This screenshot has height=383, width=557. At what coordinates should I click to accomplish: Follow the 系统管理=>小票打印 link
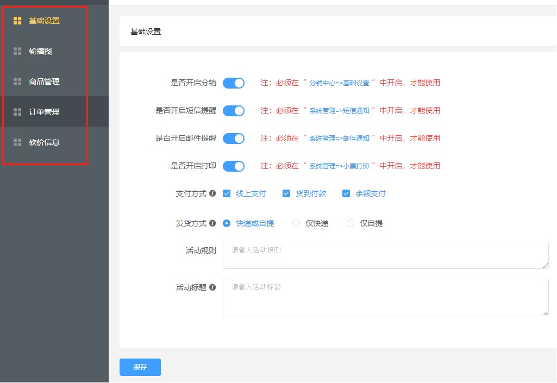pyautogui.click(x=339, y=166)
